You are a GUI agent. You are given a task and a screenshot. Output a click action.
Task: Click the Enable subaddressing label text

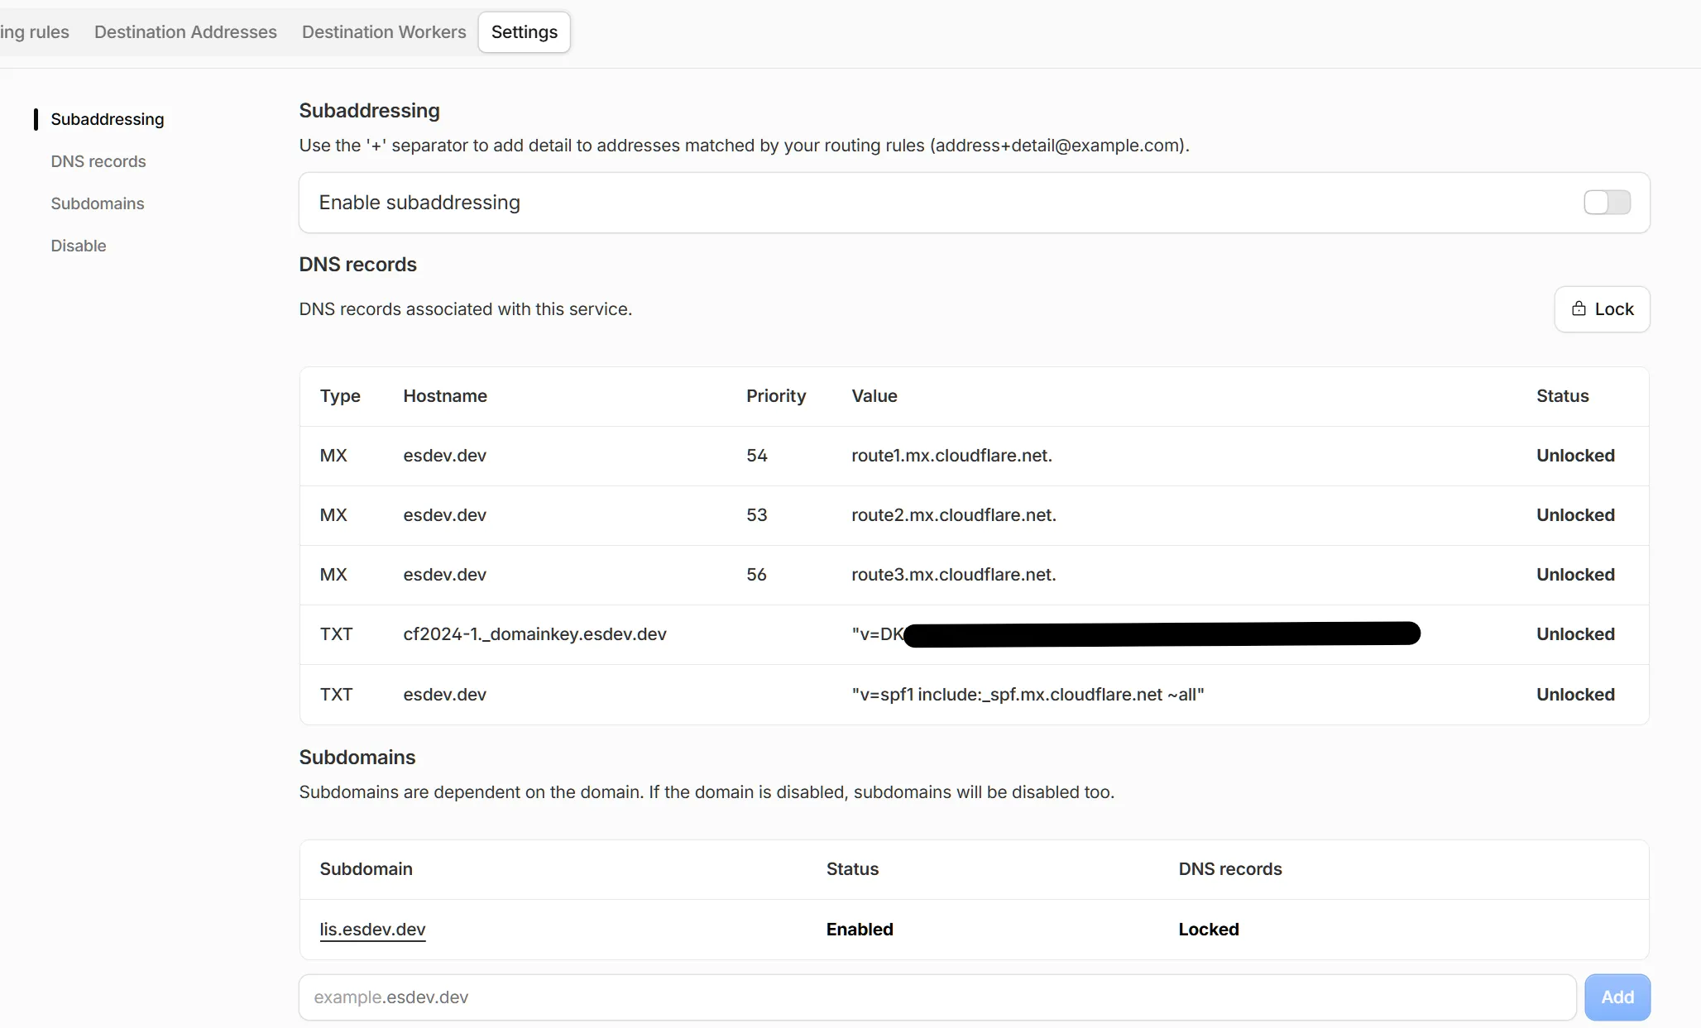coord(419,203)
